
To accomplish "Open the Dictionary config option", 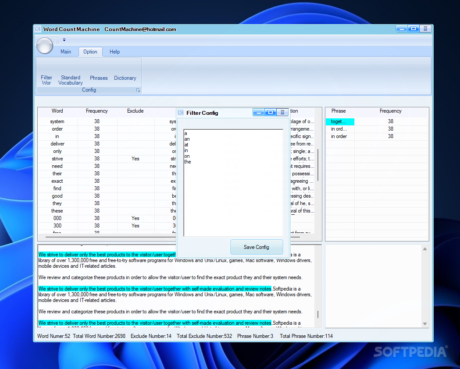I will pyautogui.click(x=125, y=78).
